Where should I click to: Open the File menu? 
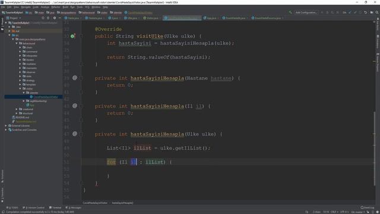3,7
